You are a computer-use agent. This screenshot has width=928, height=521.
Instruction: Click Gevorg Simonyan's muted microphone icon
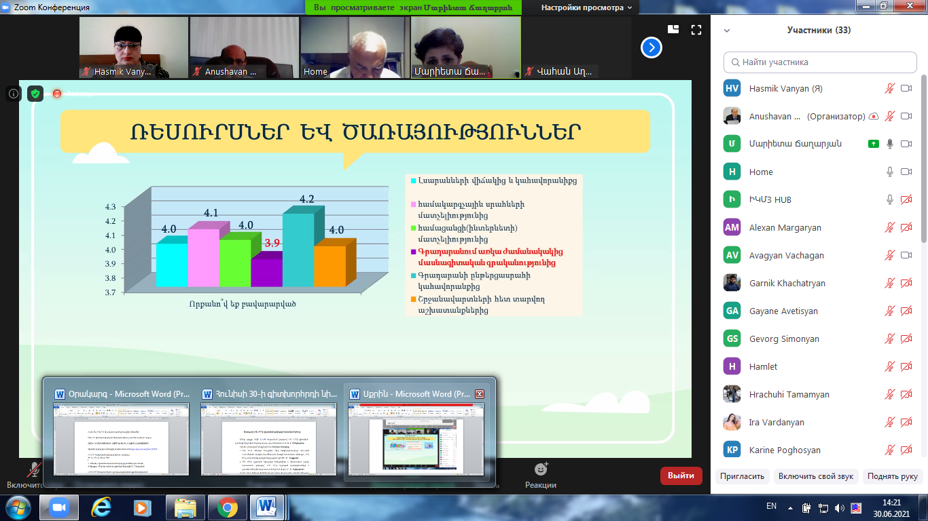pos(889,339)
